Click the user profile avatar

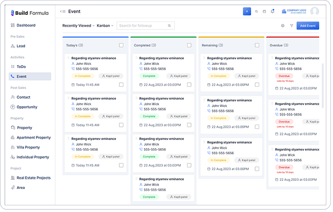(314, 11)
